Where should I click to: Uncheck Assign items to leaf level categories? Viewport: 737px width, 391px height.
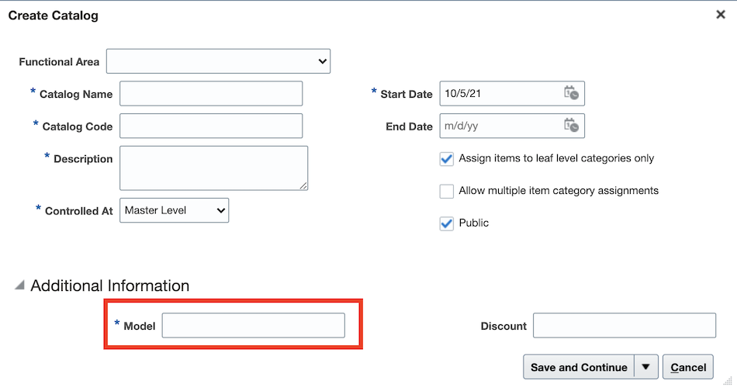[447, 159]
